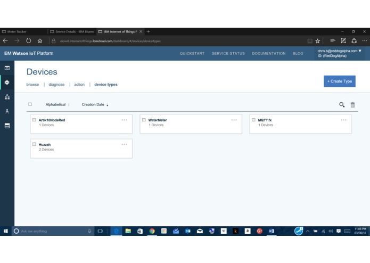Open the BLOG link
This screenshot has width=370, height=263.
click(298, 54)
